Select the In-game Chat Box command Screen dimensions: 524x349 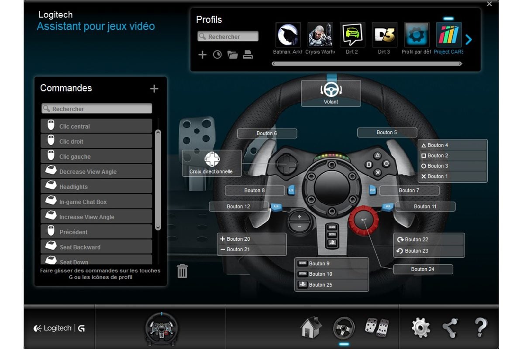(97, 202)
